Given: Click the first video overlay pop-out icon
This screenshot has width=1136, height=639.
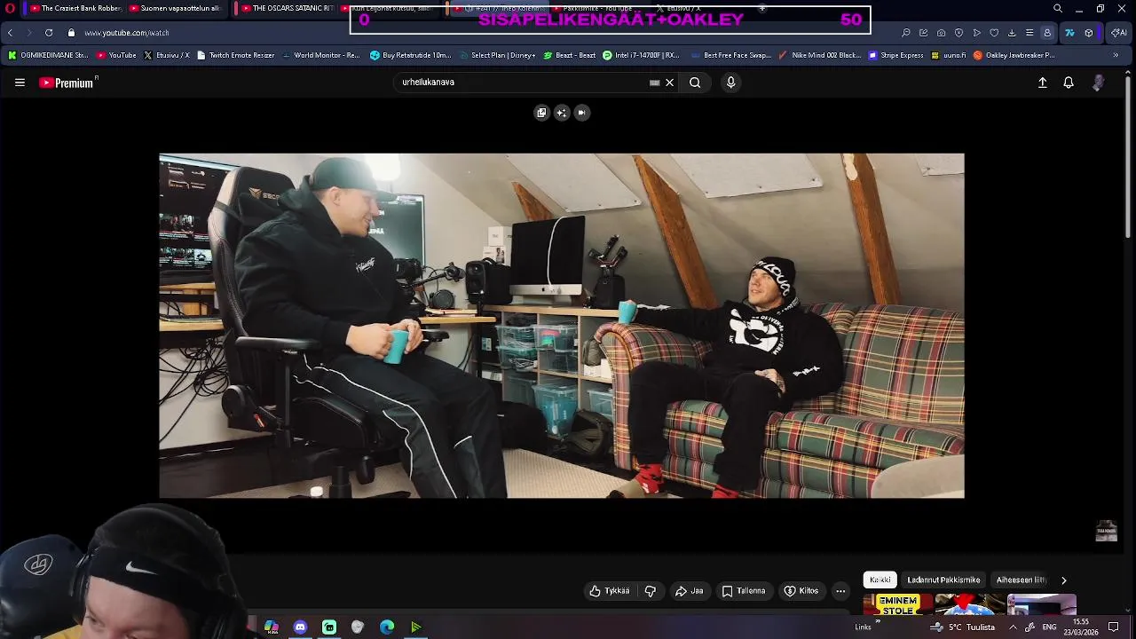Looking at the screenshot, I should click(541, 113).
